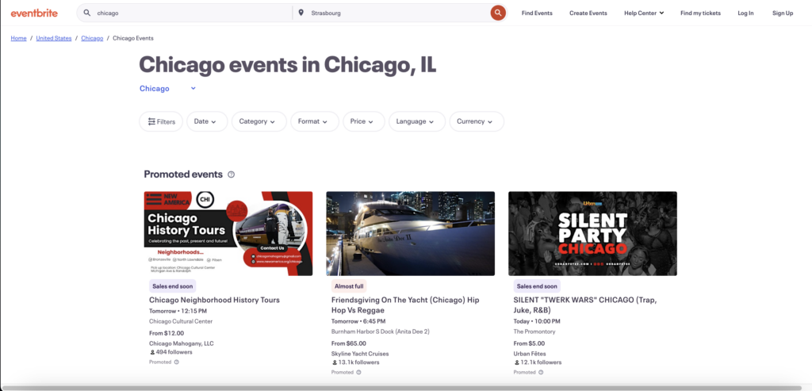Viewport: 812px width, 391px height.
Task: Expand the Help Center menu
Action: 644,13
